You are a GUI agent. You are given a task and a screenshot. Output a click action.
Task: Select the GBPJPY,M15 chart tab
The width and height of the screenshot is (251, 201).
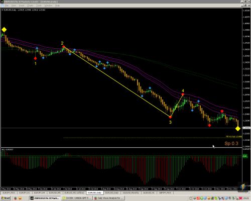point(165,193)
